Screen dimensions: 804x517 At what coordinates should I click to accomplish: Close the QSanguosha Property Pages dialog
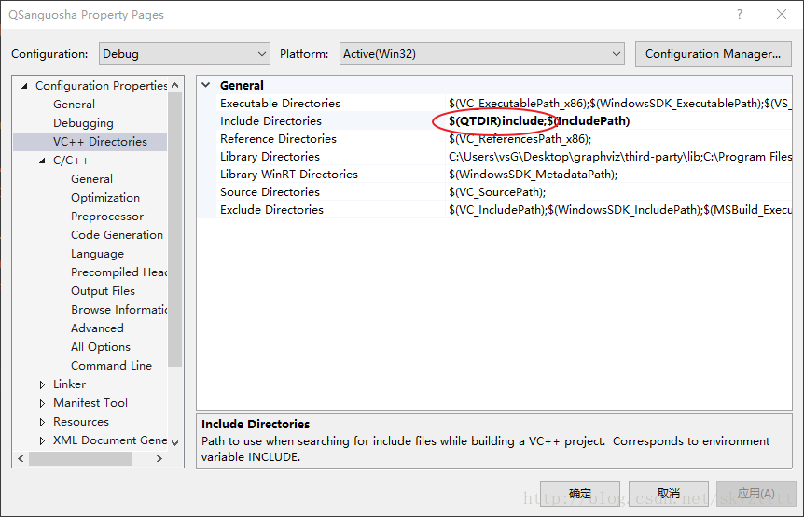click(782, 14)
